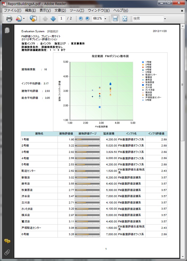Click the 3,829.50 floor area value

[x=111, y=152]
